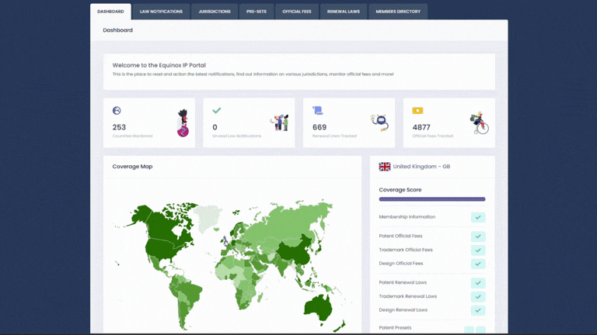Viewport: 597px width, 335px height.
Task: Click the yellow banknote Official Fees icon
Action: (417, 111)
